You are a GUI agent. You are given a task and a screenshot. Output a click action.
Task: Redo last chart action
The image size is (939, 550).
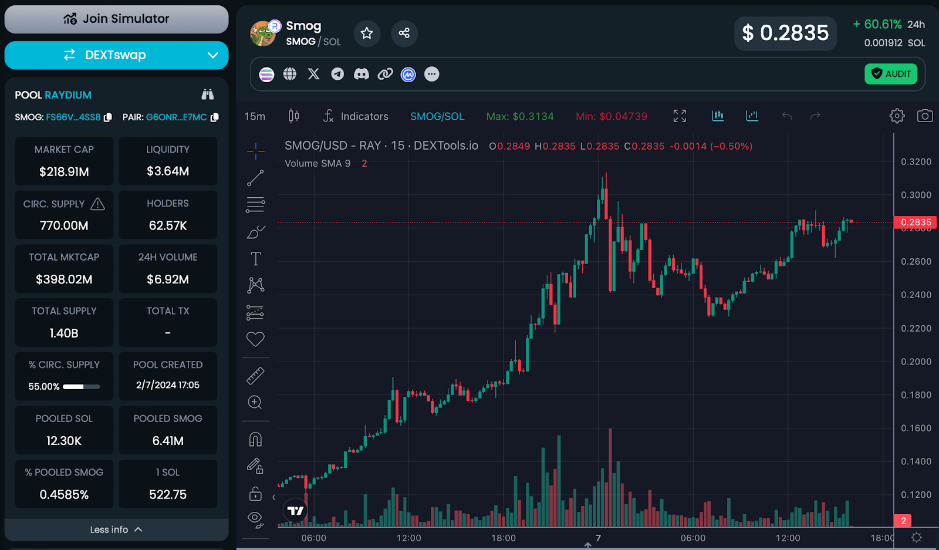(x=815, y=116)
